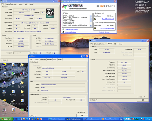Launch Firefox from the quick launch bar
Image resolution: width=152 pixels, height=121 pixels.
point(38,119)
